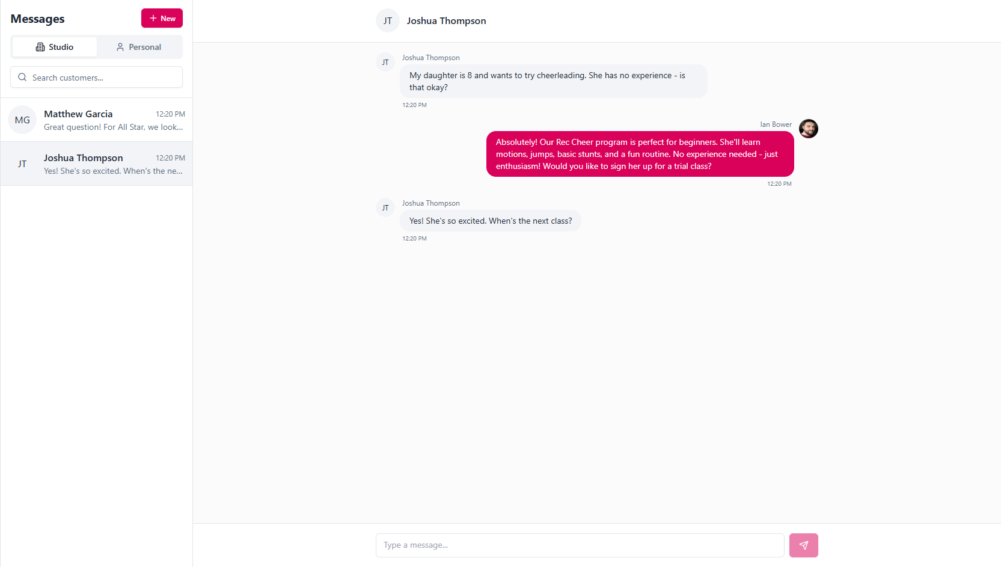The image size is (1001, 567).
Task: Click the Type a message input field
Action: (579, 545)
